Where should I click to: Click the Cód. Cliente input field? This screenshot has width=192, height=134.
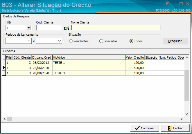click(x=49, y=28)
